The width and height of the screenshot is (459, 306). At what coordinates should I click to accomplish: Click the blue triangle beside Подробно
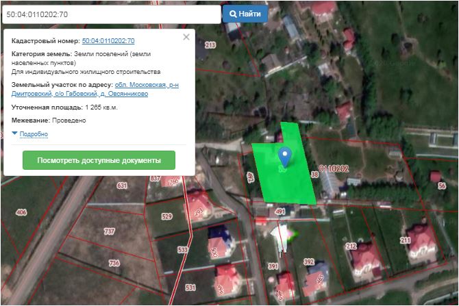15,133
